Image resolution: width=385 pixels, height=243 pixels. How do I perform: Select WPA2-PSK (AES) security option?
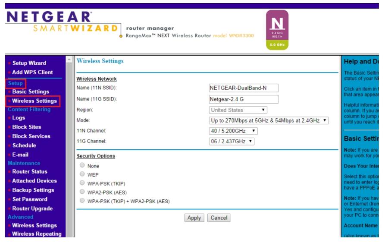point(82,192)
